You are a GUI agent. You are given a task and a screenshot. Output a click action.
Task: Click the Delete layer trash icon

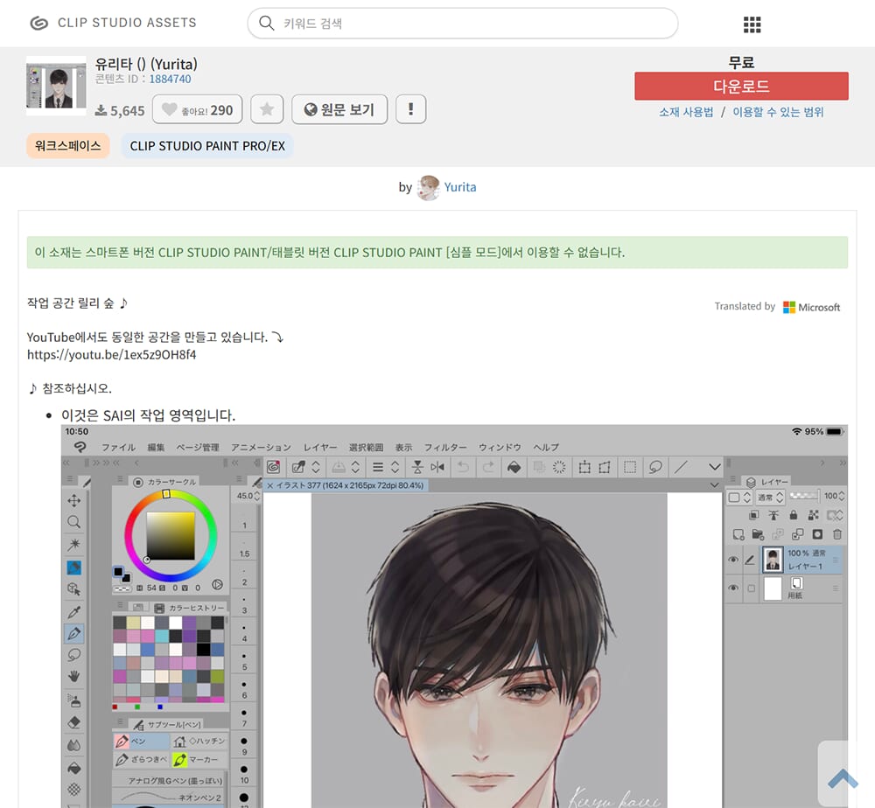[837, 534]
